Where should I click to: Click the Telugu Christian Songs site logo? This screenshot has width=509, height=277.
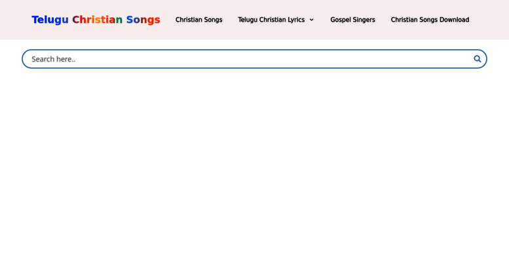tap(96, 20)
